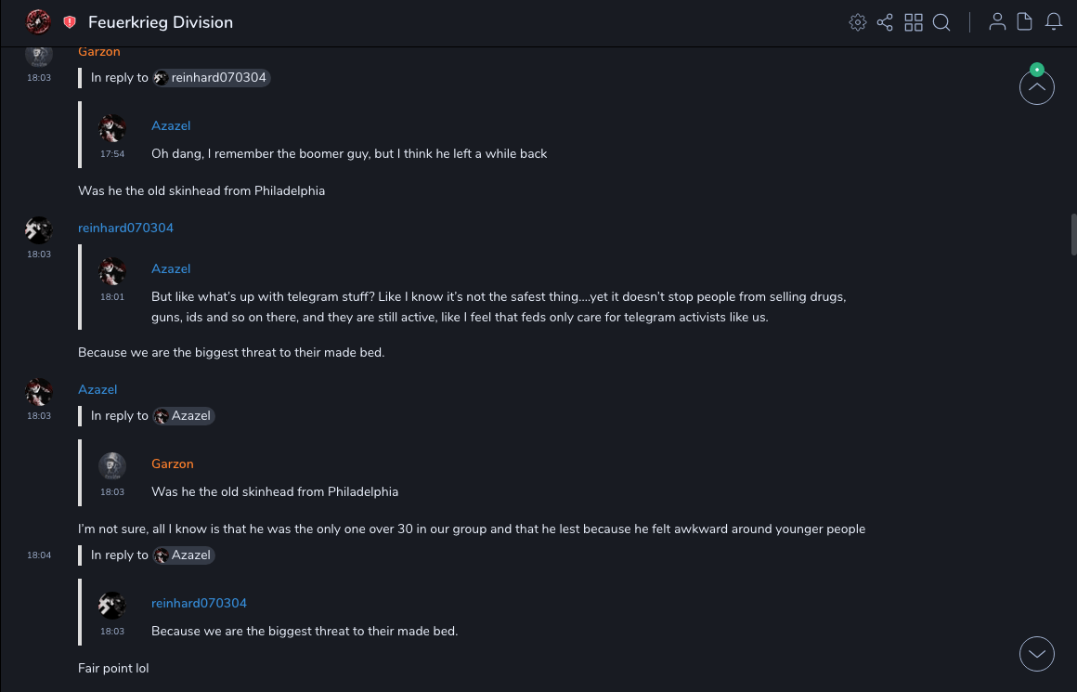
Task: Click the channel title text in the header
Action: click(161, 22)
